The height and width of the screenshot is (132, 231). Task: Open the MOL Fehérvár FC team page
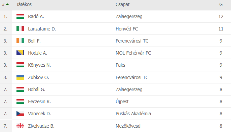click(133, 53)
